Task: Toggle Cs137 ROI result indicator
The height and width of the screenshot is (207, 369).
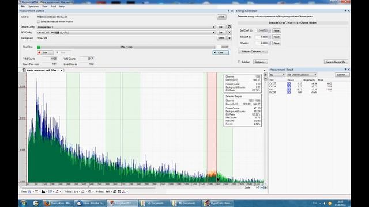Action: [x=289, y=83]
